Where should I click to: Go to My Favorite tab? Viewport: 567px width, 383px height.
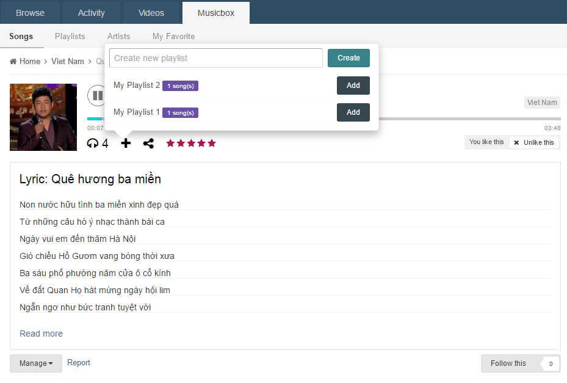point(173,36)
